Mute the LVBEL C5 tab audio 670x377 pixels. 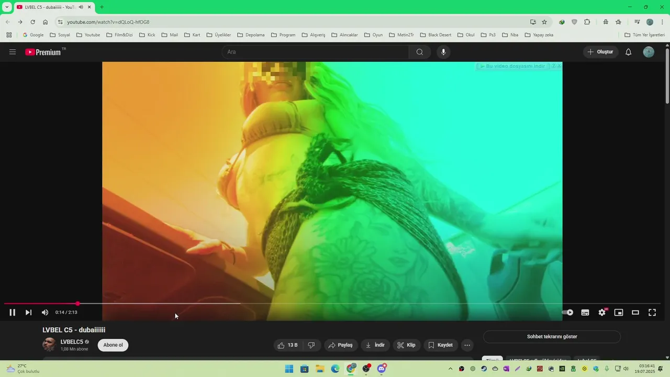pyautogui.click(x=81, y=7)
